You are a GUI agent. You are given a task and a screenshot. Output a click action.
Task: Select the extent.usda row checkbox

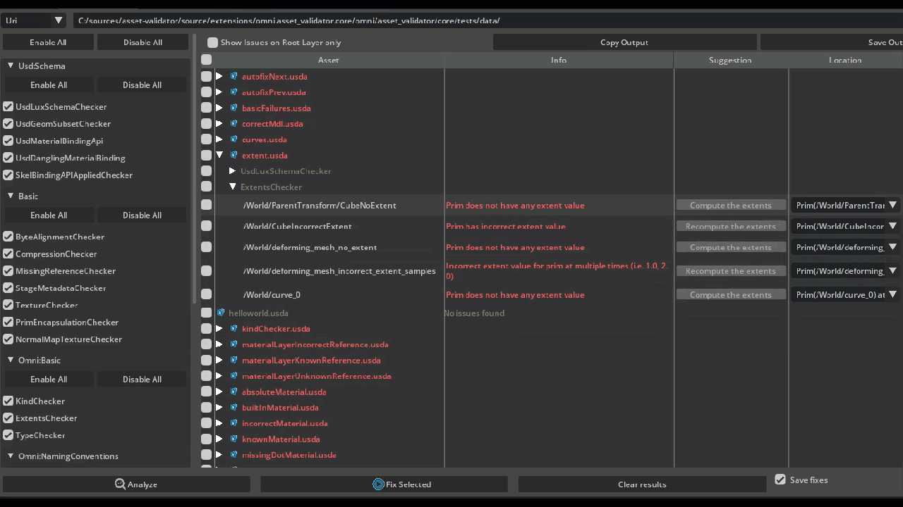[x=206, y=155]
